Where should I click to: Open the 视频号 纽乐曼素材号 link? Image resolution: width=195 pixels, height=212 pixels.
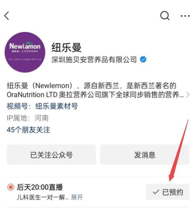pyautogui.click(x=42, y=106)
